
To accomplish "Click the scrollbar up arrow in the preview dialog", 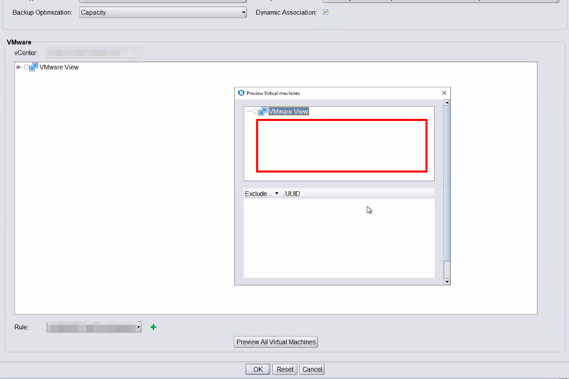I will coord(447,102).
